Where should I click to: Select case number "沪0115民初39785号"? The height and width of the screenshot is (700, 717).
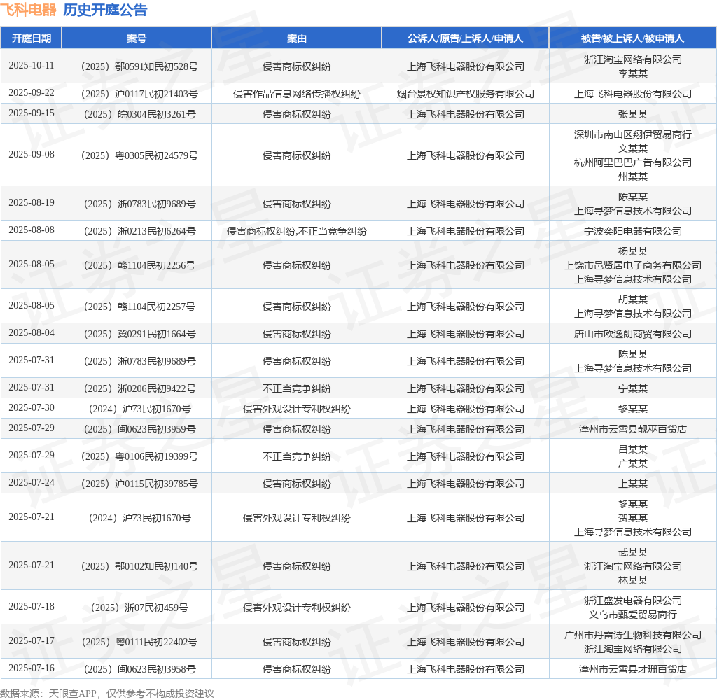[139, 484]
